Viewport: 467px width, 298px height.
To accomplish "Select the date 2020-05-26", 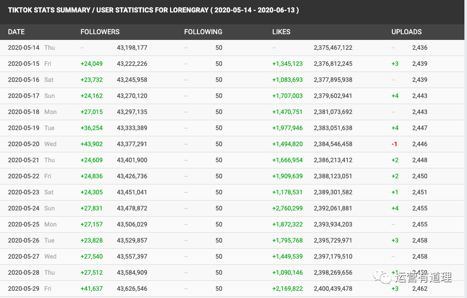I will pos(23,240).
